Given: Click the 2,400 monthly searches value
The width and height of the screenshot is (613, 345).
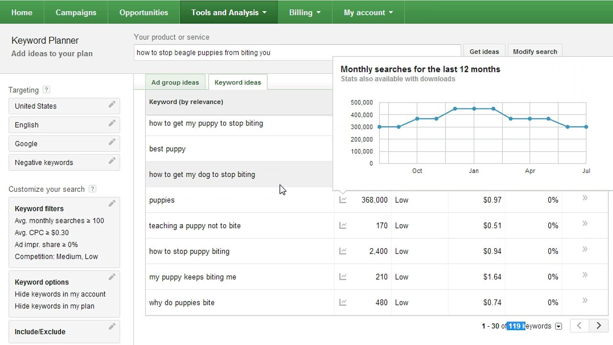Looking at the screenshot, I should [x=378, y=251].
